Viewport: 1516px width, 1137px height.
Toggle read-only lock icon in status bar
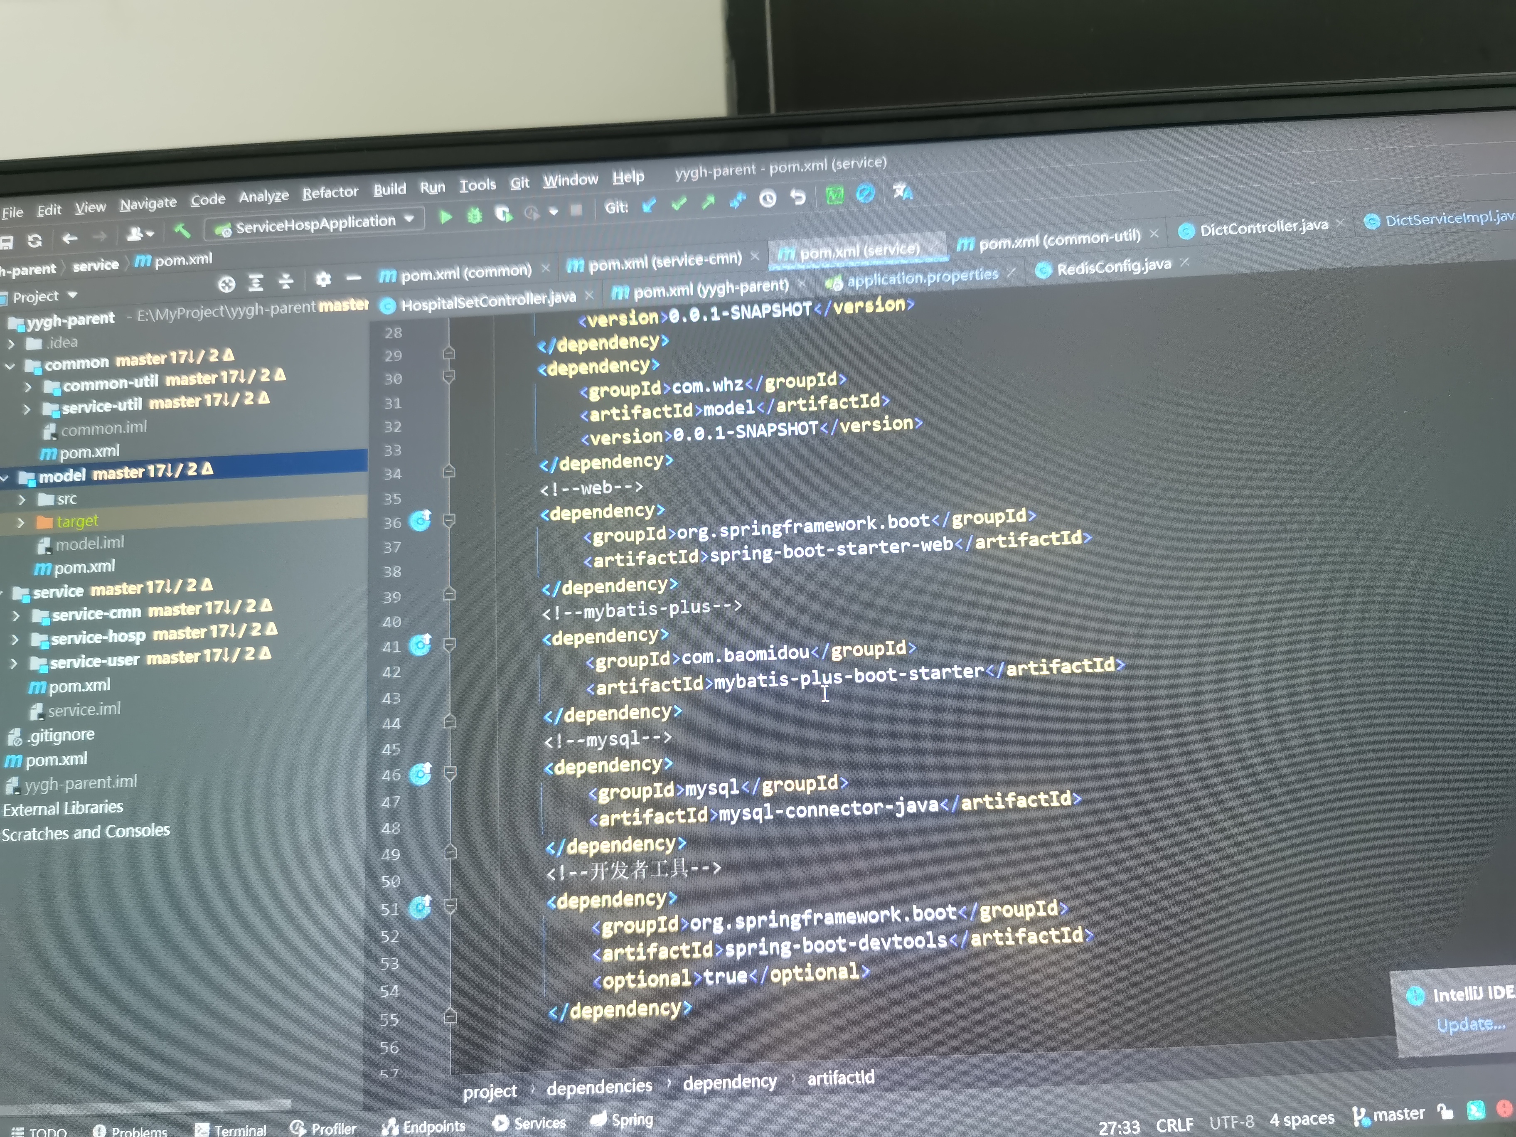(1445, 1112)
